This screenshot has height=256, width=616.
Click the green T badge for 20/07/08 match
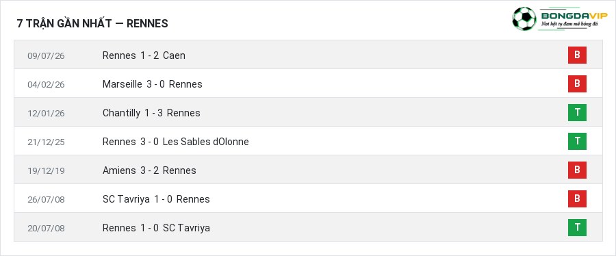coord(577,227)
